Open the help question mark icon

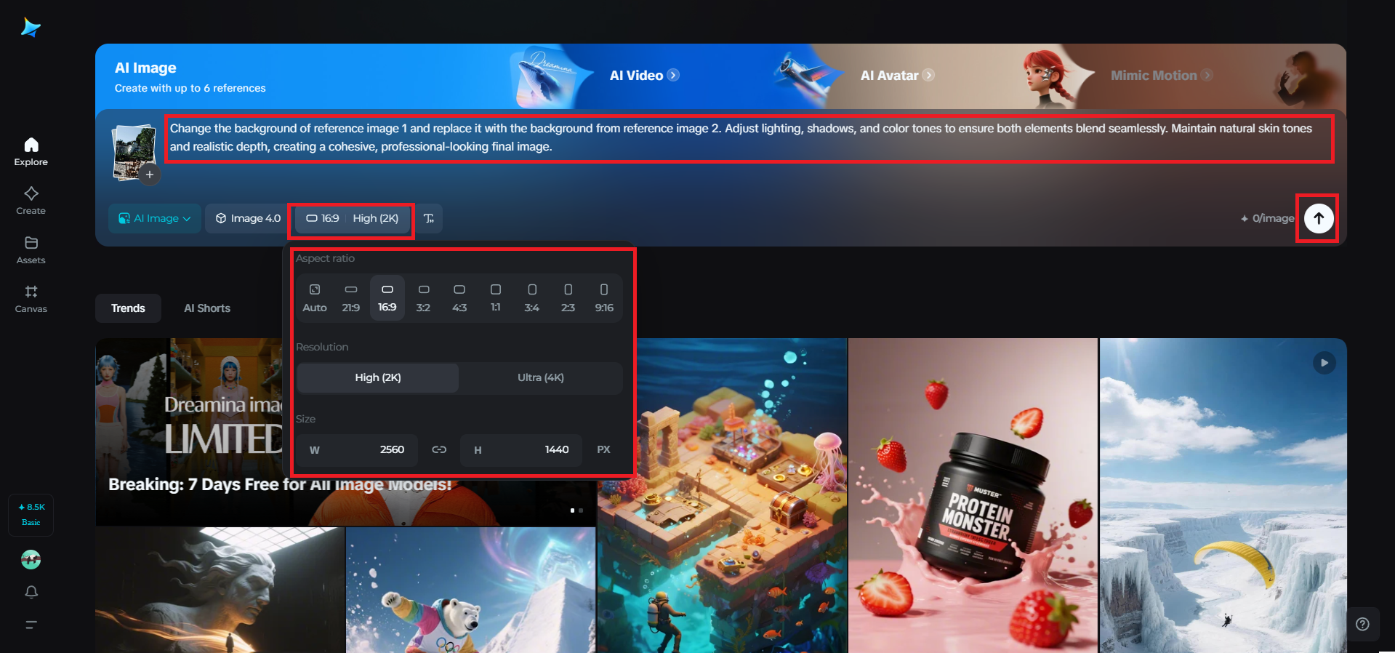1362,624
